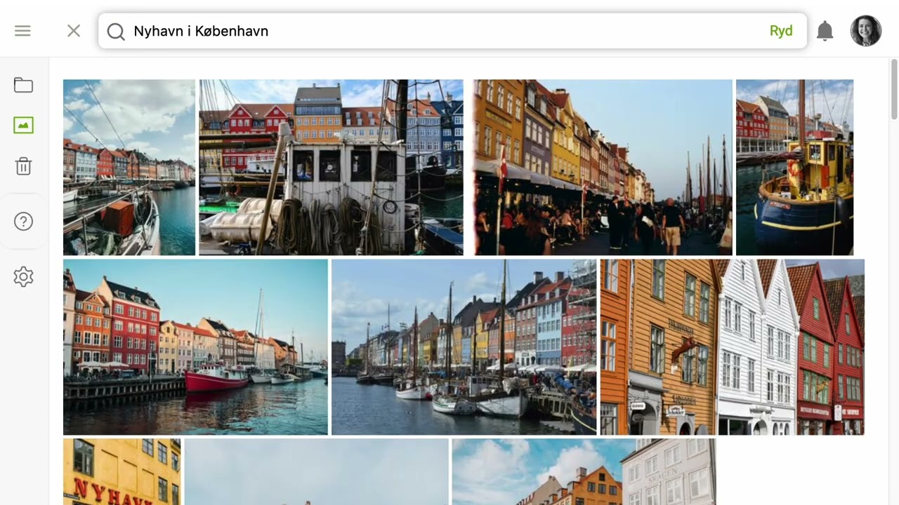The width and height of the screenshot is (899, 505).
Task: Open the bottom row photo with orange gabled house
Action: pos(584,472)
